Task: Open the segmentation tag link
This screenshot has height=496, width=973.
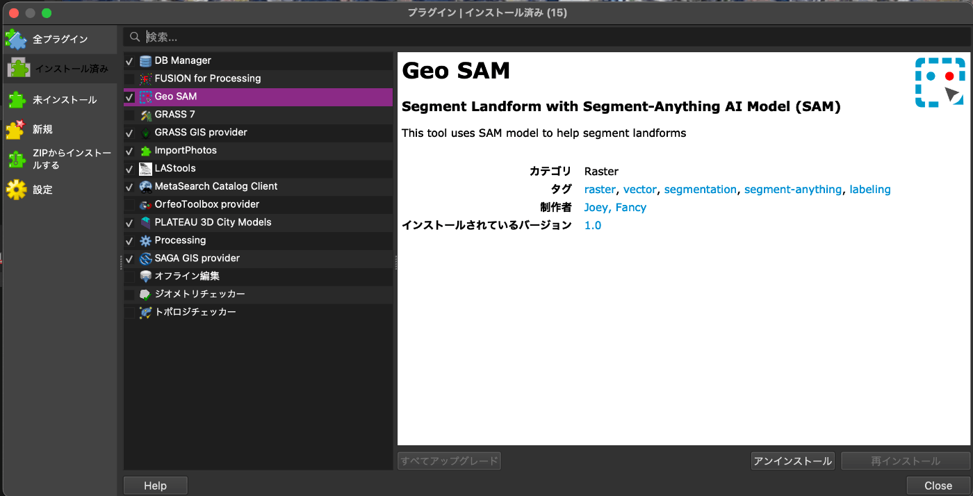Action: pyautogui.click(x=701, y=190)
